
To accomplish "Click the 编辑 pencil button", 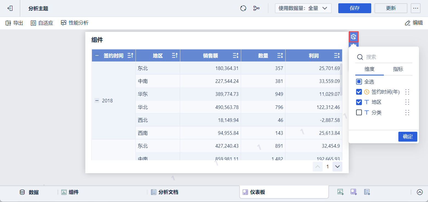I will (414, 23).
